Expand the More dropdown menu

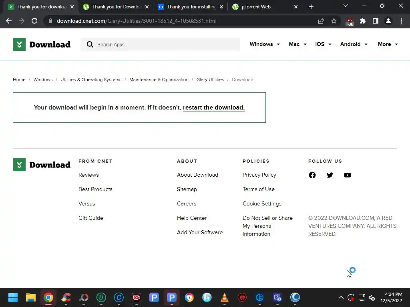coord(388,44)
